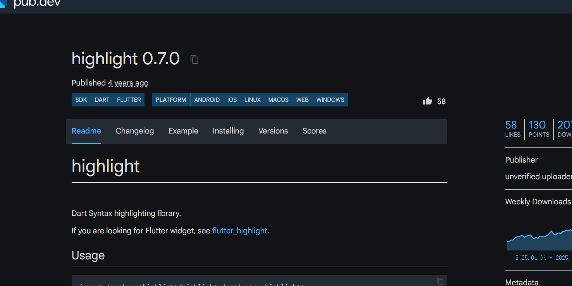The width and height of the screenshot is (572, 286).
Task: Click the pub.dev logo in header
Action: click(x=31, y=3)
